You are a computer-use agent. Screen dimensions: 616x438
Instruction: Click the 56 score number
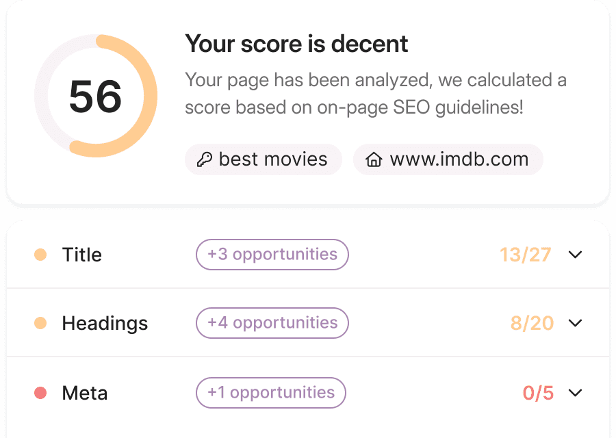(x=95, y=96)
